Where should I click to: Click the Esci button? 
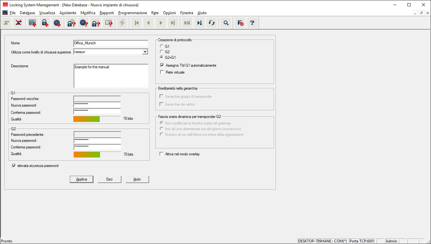coord(109,179)
